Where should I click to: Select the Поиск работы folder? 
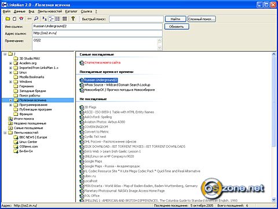(30, 96)
